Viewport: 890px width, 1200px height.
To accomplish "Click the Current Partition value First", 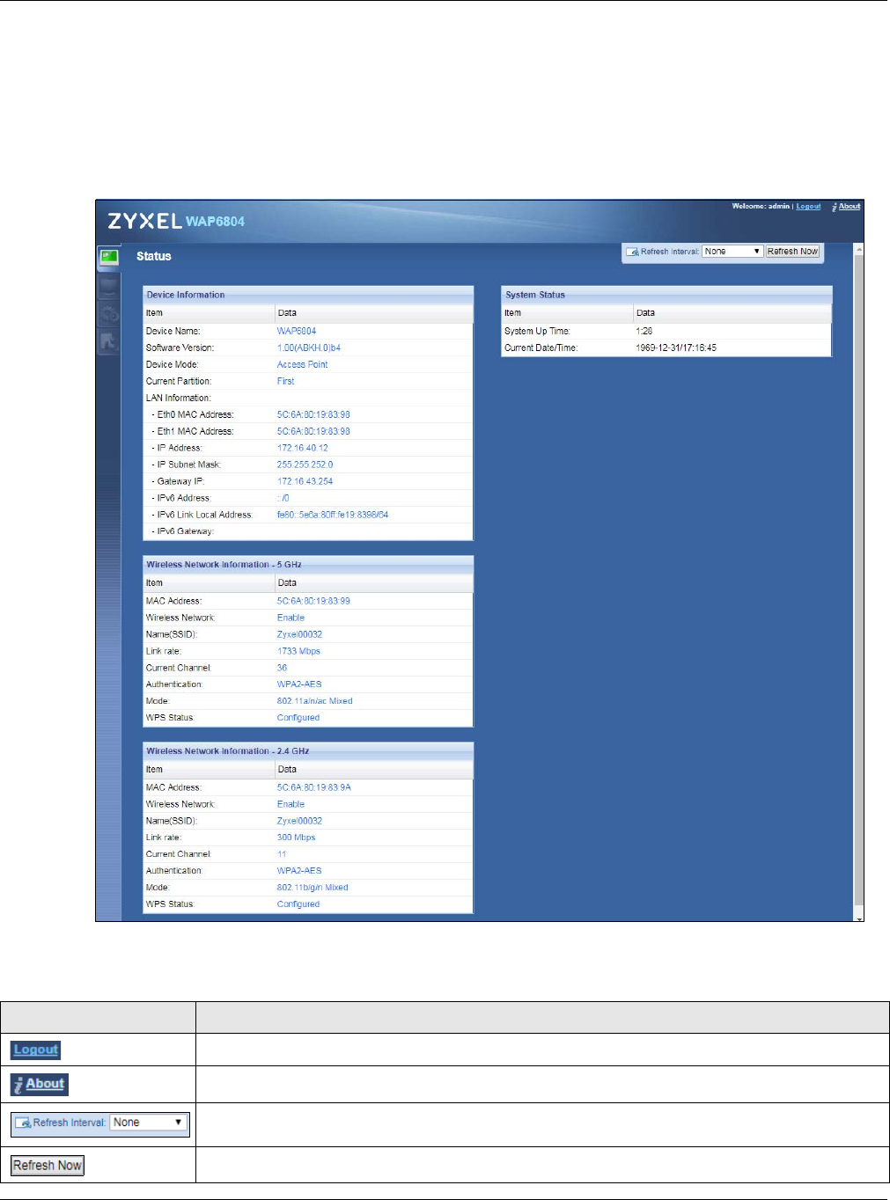I will pyautogui.click(x=286, y=382).
